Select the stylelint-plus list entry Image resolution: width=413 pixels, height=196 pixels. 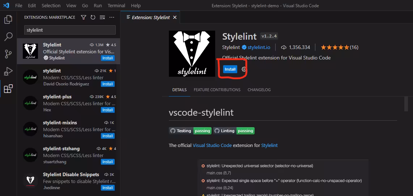pyautogui.click(x=68, y=103)
